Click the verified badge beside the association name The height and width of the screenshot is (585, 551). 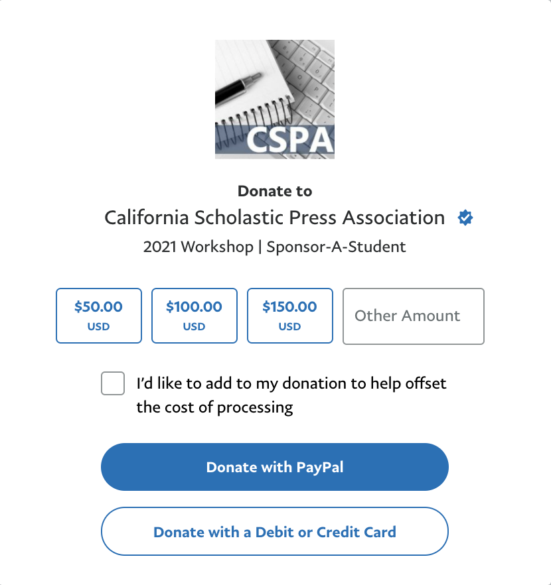pos(465,218)
